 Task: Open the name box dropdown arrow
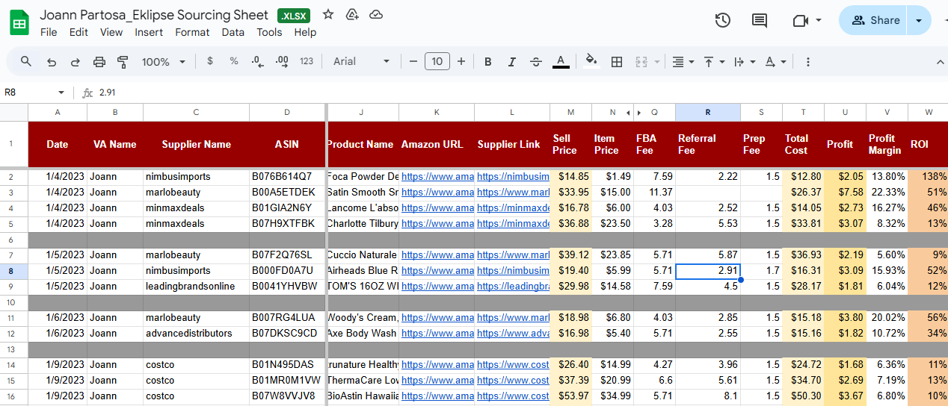pos(61,93)
